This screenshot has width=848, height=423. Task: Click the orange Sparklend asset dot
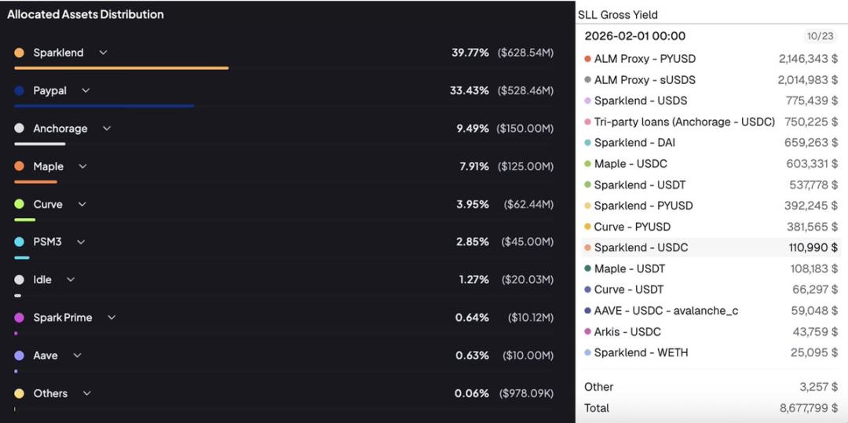click(x=19, y=53)
